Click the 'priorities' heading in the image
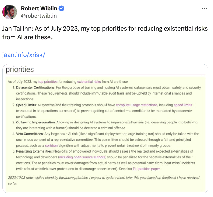213x197 pixels. 20,69
